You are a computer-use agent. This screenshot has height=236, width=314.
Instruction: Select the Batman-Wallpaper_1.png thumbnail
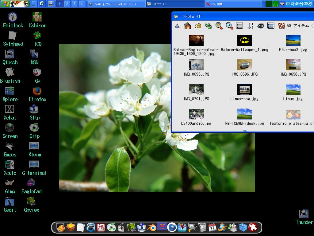[244, 40]
